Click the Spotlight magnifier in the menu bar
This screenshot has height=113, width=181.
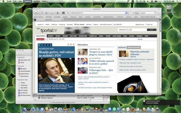coord(177,1)
